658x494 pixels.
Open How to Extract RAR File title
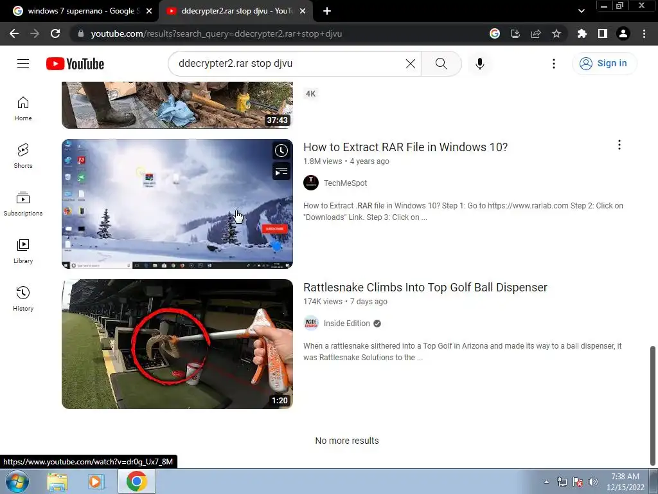pyautogui.click(x=405, y=147)
